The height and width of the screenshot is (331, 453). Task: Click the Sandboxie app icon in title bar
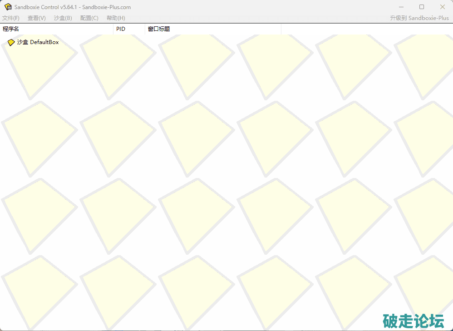8,6
